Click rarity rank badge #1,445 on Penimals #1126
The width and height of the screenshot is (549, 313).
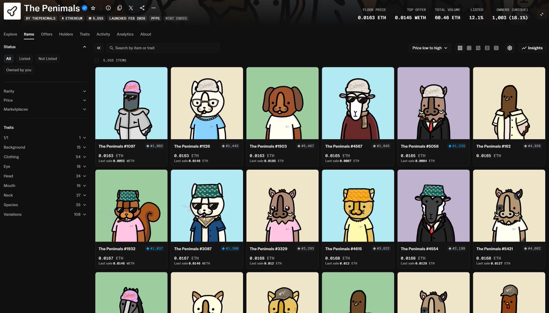230,146
